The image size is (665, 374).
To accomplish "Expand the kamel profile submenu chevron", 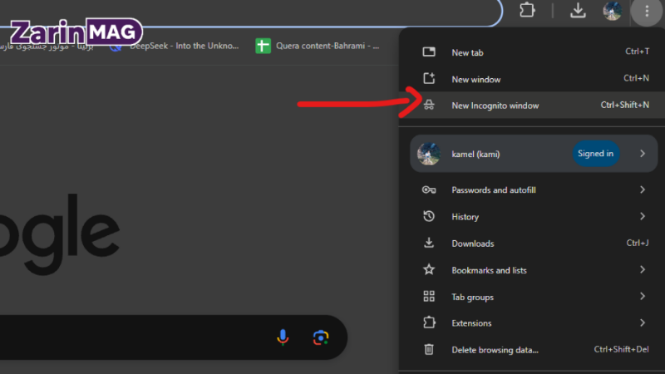I will click(x=643, y=154).
